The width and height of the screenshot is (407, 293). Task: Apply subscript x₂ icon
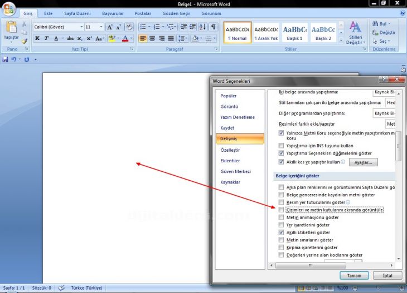79,38
